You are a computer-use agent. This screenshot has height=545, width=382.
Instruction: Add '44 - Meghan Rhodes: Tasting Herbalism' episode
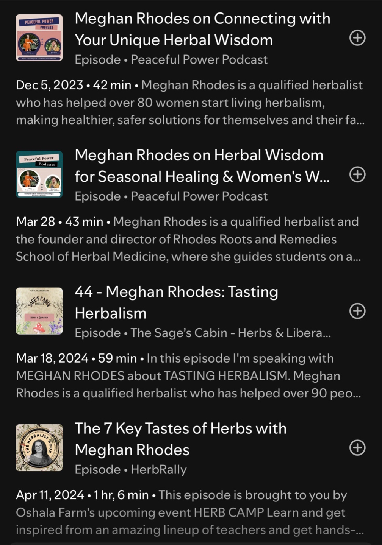pyautogui.click(x=357, y=311)
